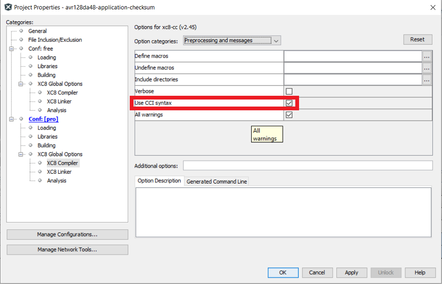Switch to the Option Description tab

[159, 181]
